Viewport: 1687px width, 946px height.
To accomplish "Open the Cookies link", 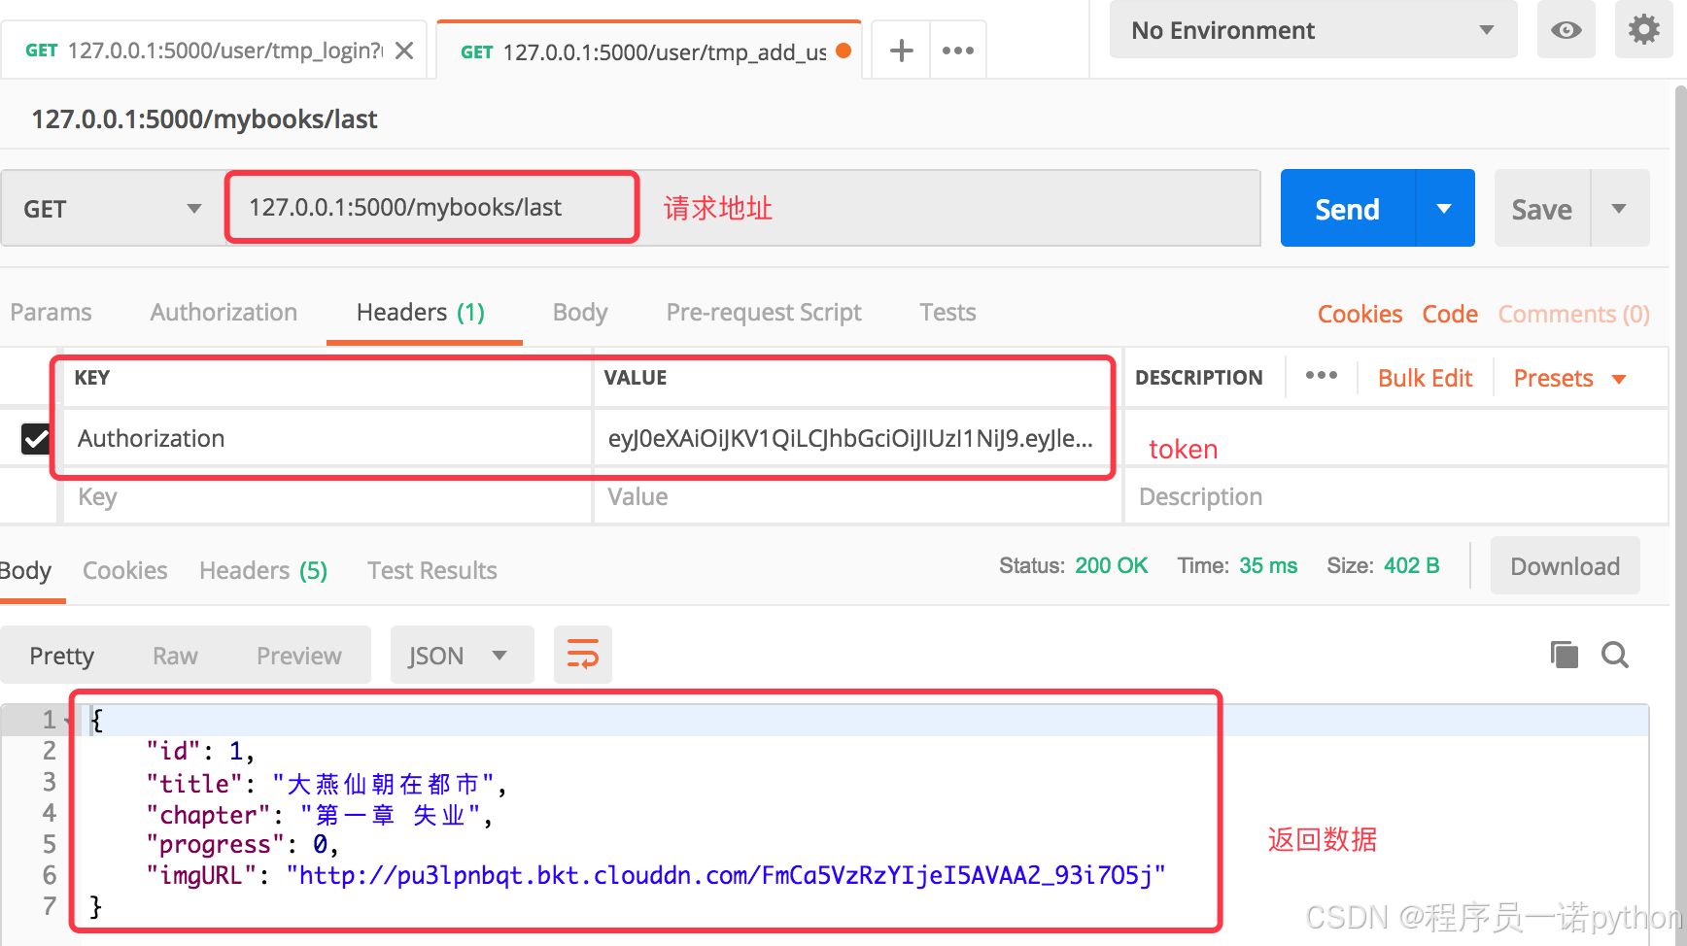I will coord(1360,315).
